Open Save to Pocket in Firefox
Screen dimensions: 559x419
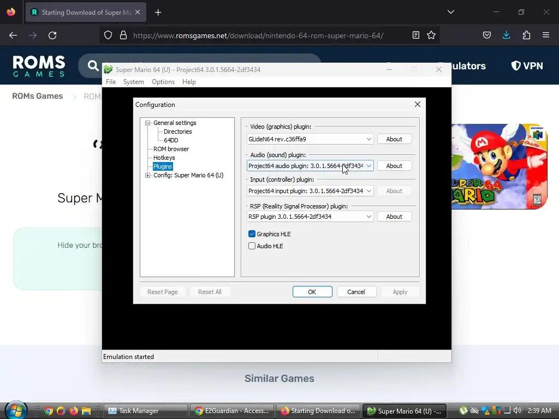pos(487,35)
